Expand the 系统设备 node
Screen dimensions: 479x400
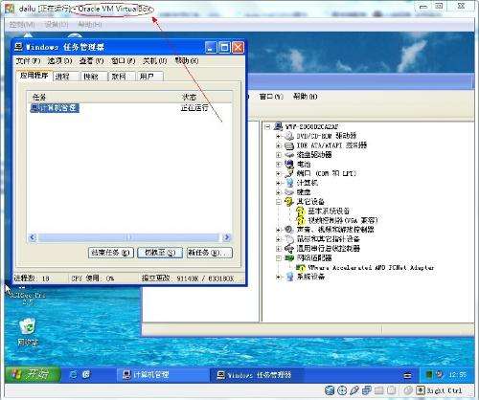[x=279, y=277]
